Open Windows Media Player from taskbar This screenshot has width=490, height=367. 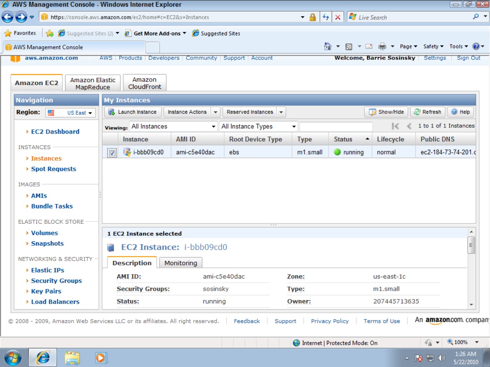(x=101, y=358)
